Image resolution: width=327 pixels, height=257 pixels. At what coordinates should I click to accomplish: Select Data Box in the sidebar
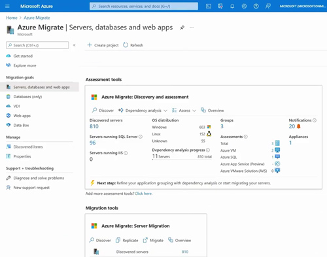coord(21,125)
